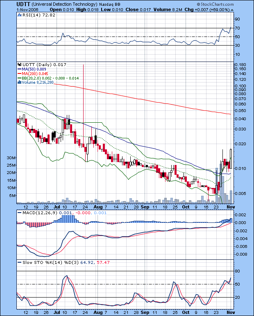Click the 0.005 price axis label
The width and height of the screenshot is (254, 316).
[240, 193]
